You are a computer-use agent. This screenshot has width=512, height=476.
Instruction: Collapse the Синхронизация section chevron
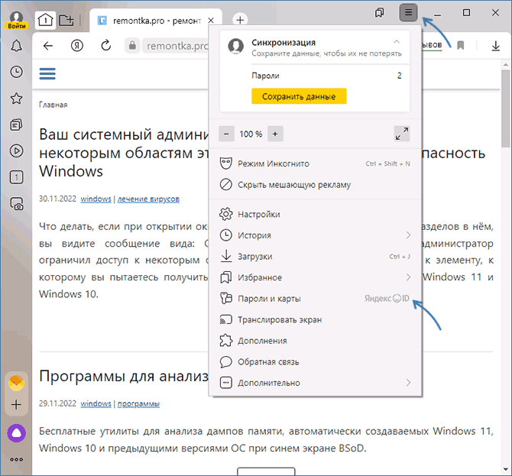point(397,42)
